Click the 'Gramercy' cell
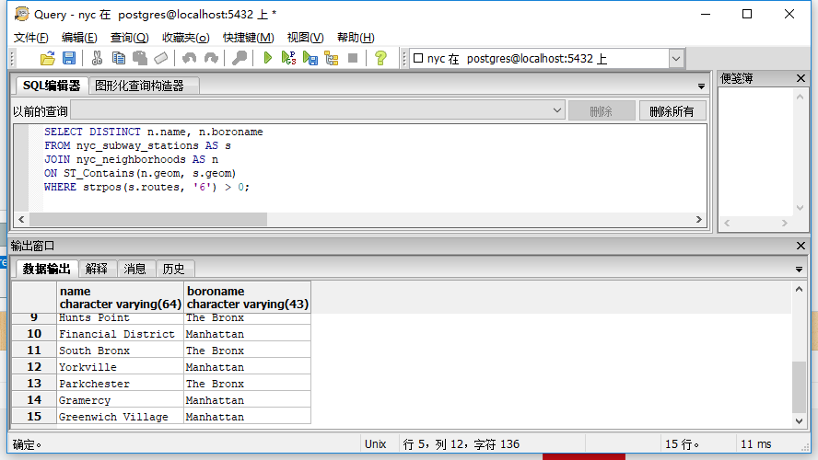The height and width of the screenshot is (460, 818). click(120, 400)
